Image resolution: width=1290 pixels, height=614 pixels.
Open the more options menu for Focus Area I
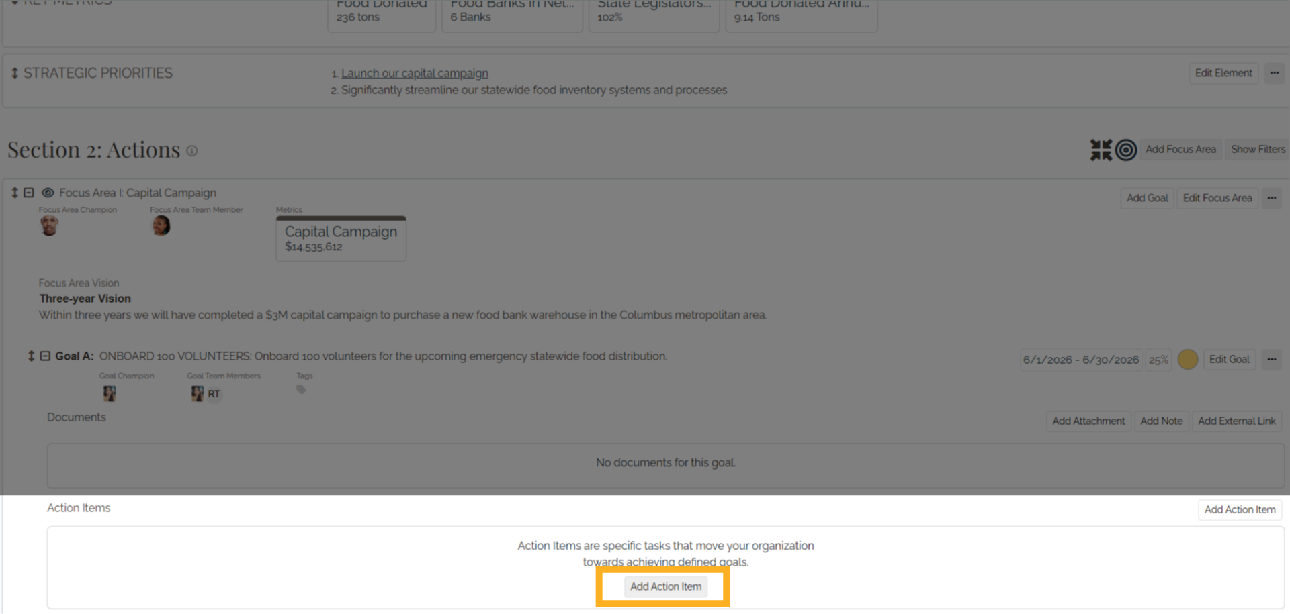tap(1272, 198)
